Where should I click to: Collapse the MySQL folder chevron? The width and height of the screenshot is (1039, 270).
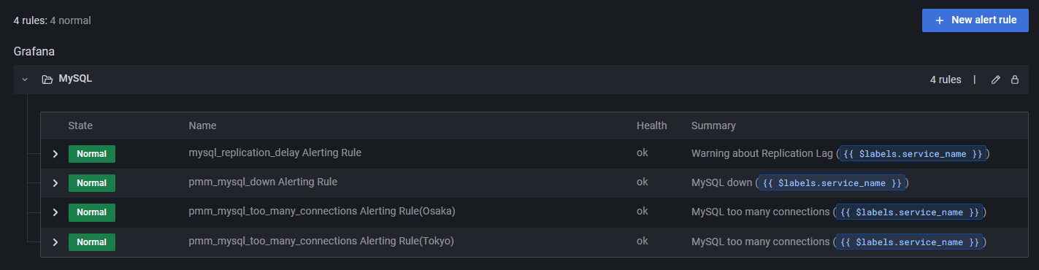[25, 80]
